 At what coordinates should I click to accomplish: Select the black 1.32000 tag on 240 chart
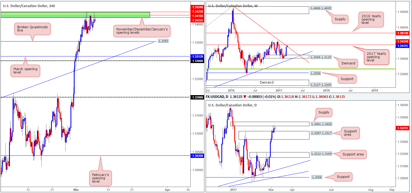(197, 97)
